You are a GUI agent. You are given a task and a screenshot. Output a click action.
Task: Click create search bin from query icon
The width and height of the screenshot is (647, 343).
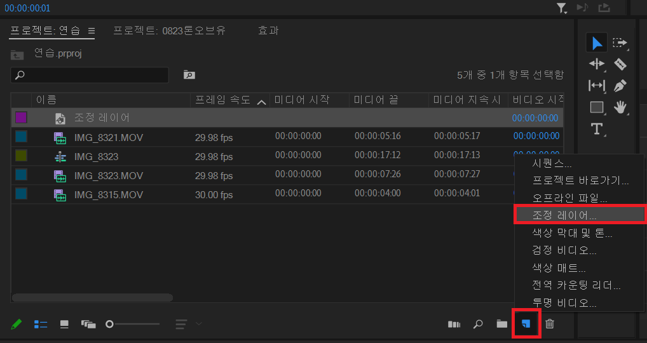tap(189, 74)
